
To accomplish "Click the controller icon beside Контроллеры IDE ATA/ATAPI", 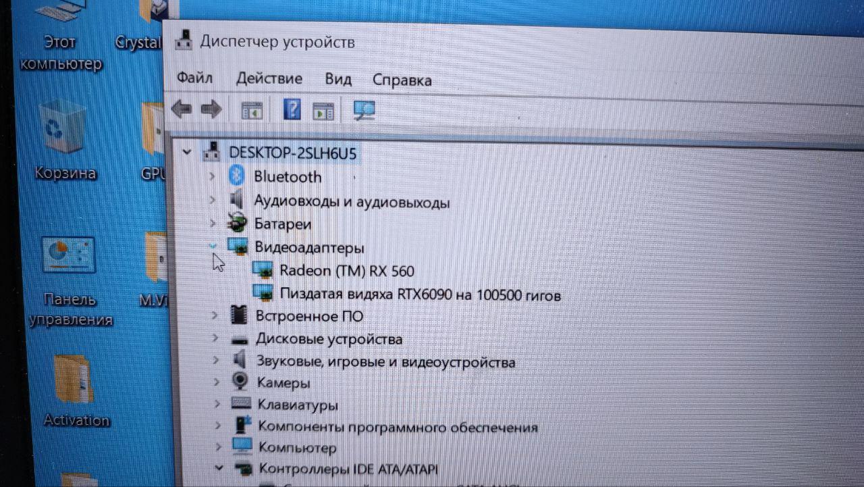I will 242,467.
